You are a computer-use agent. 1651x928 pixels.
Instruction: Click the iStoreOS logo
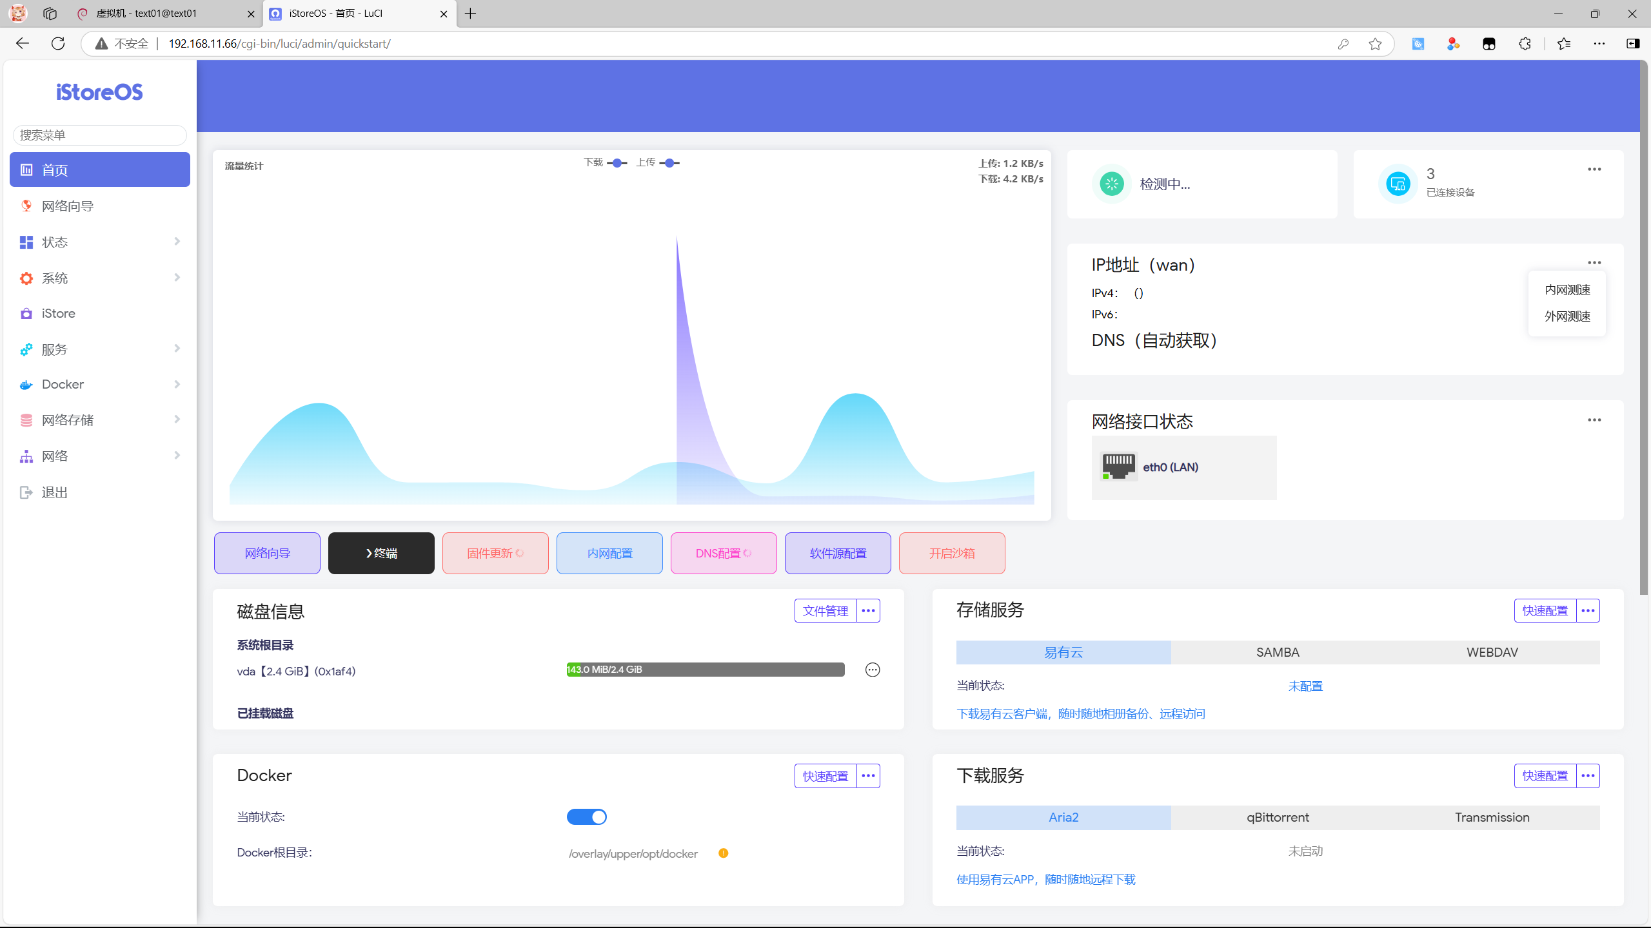click(99, 92)
